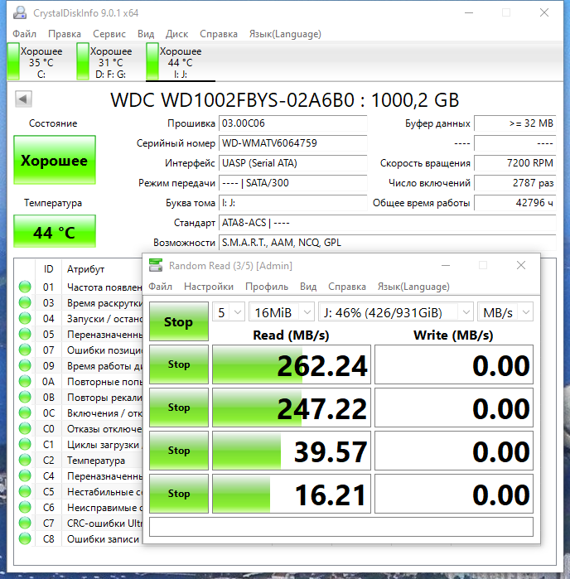The width and height of the screenshot is (570, 579).
Task: Click the 44 °C temperature button
Action: click(55, 232)
